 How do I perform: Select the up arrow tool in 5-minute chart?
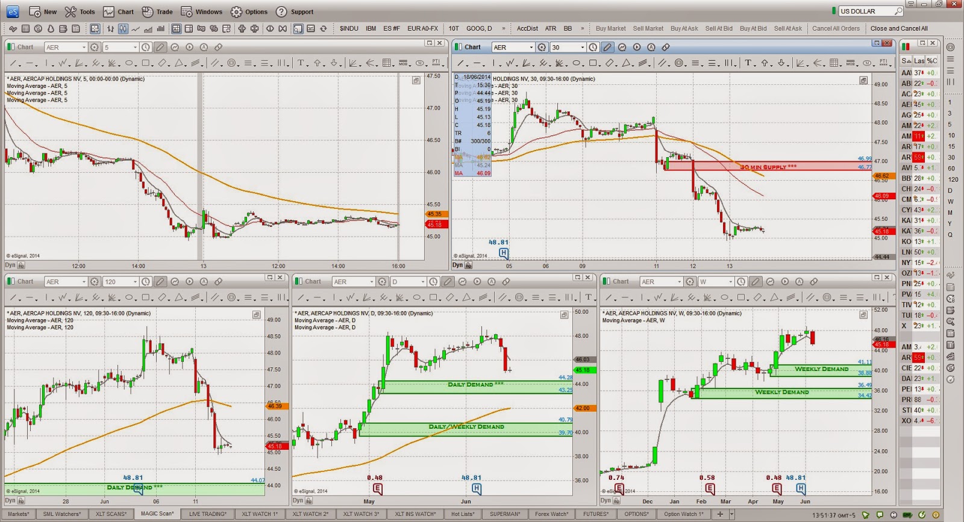tap(318, 63)
